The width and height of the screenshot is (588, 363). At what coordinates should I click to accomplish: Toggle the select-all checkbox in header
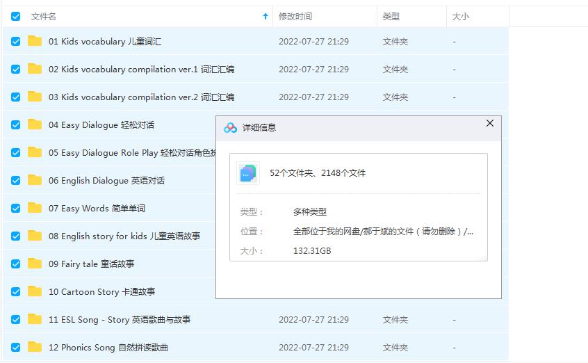(x=16, y=16)
